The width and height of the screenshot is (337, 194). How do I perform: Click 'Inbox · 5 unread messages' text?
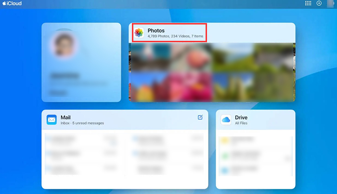point(82,123)
